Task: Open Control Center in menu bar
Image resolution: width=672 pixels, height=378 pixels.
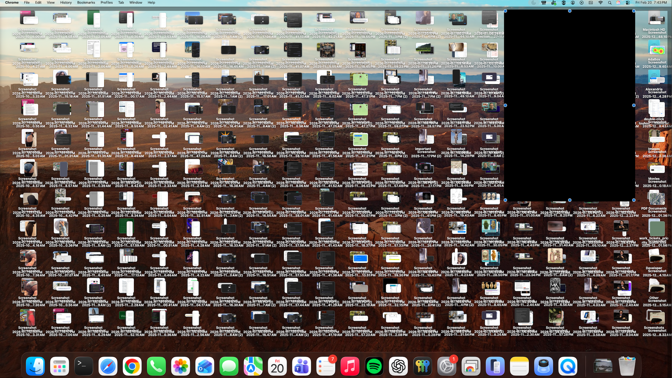Action: tap(627, 2)
